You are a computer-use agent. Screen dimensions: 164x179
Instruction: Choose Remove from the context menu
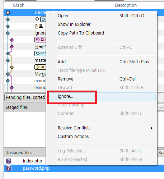pos(101,79)
